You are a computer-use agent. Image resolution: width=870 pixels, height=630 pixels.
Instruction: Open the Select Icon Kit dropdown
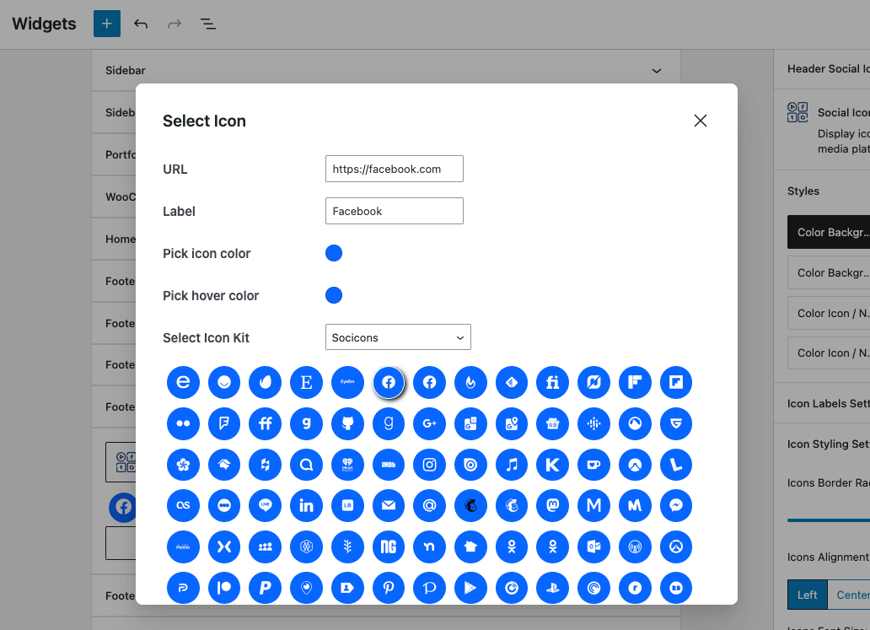pyautogui.click(x=398, y=337)
